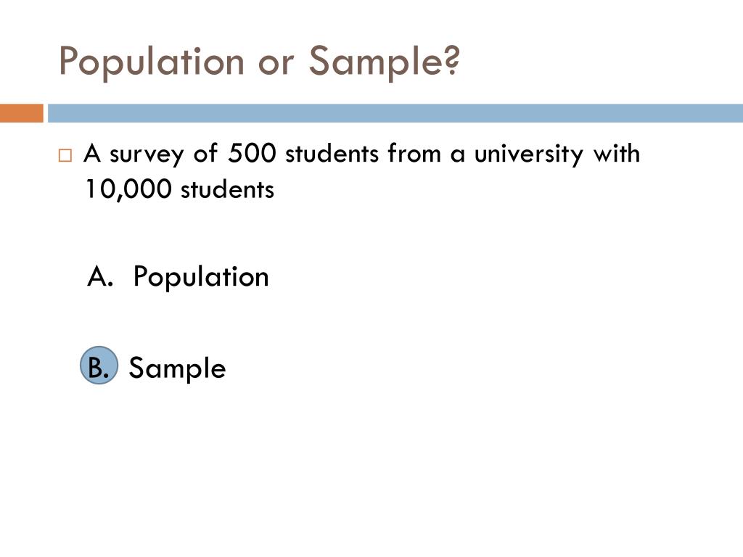Click the Population answer choice text
Screen dimensions: 743x557
201,277
